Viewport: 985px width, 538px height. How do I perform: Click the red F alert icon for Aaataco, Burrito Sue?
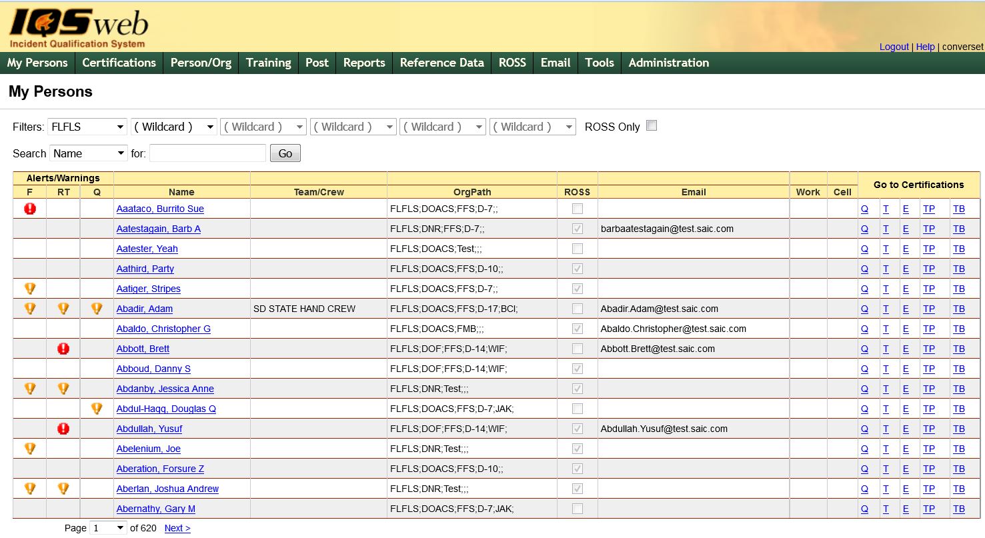[x=30, y=209]
